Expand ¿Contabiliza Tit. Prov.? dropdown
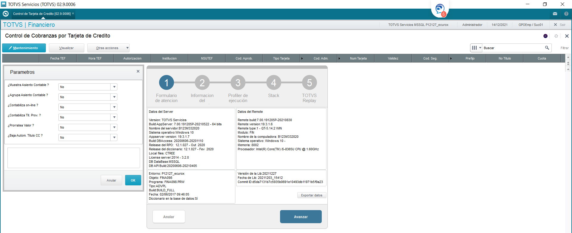The height and width of the screenshot is (233, 572). (x=114, y=117)
